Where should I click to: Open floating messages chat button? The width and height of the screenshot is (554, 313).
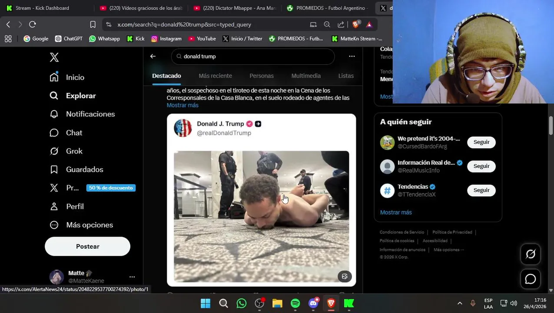[x=531, y=279]
